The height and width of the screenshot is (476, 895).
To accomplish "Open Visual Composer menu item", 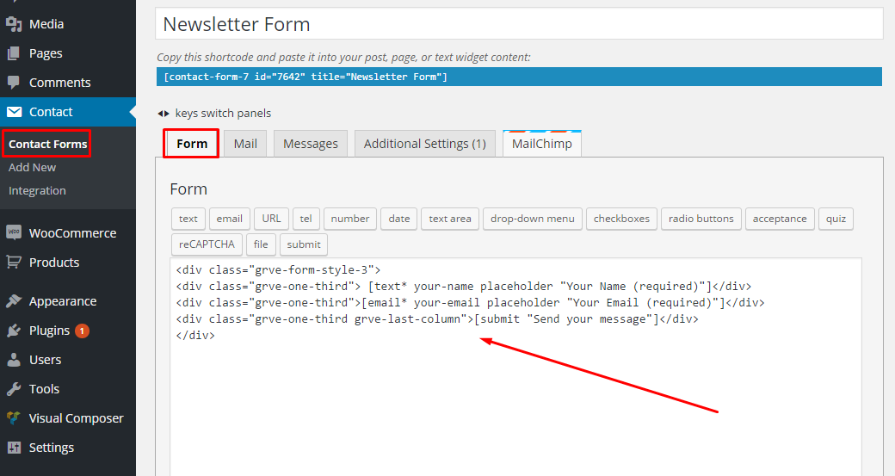I will tap(76, 418).
